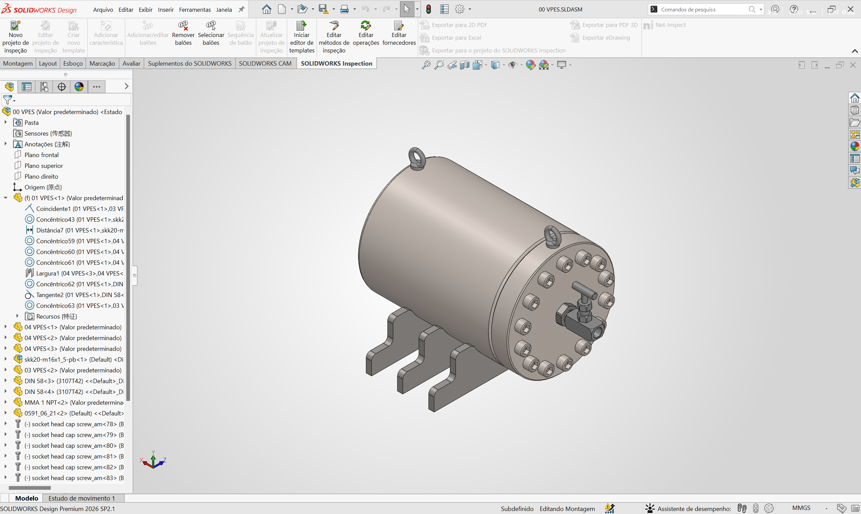Click the Assistente de desempenho icon
The width and height of the screenshot is (861, 514).
(x=650, y=508)
